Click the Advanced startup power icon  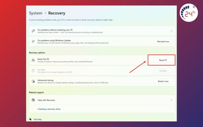click(x=33, y=81)
